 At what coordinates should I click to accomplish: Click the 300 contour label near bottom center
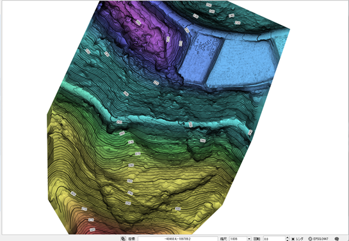click(178, 209)
